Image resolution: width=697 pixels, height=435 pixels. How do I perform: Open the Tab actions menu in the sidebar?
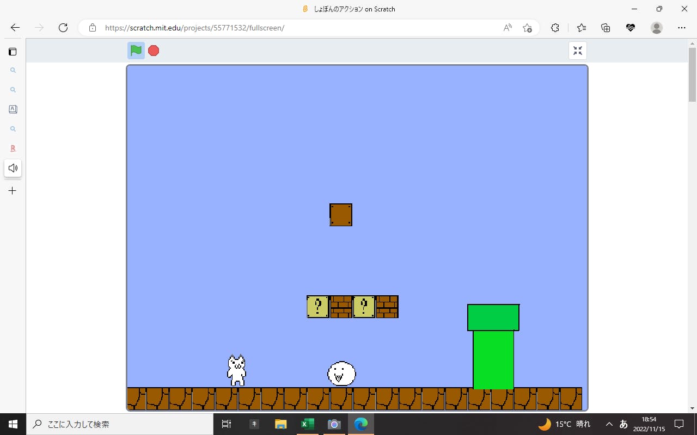tap(13, 52)
